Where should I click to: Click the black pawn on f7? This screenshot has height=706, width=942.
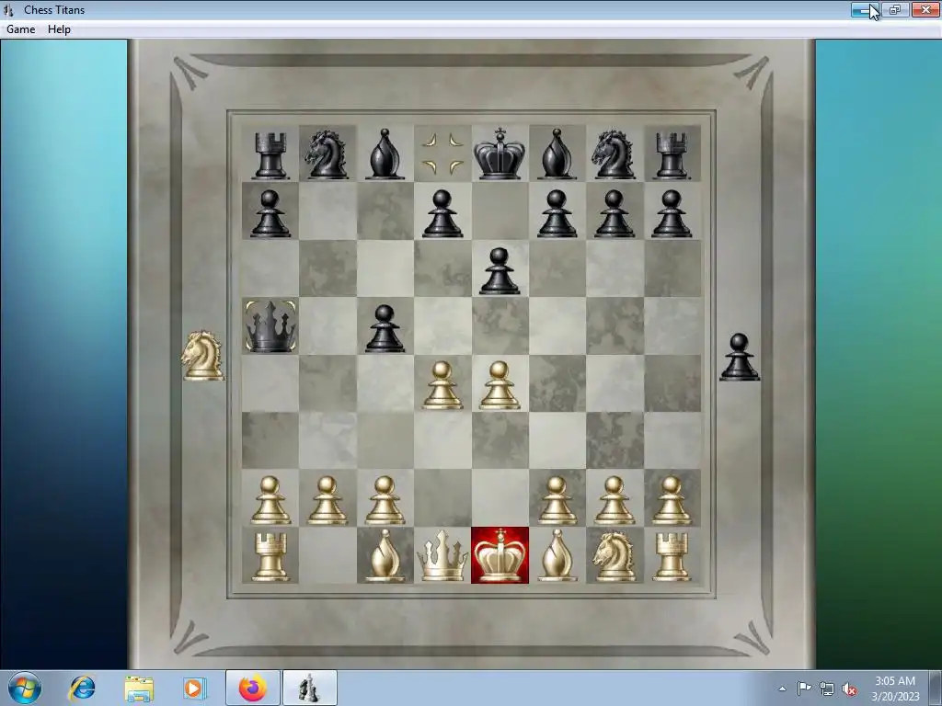click(x=557, y=213)
